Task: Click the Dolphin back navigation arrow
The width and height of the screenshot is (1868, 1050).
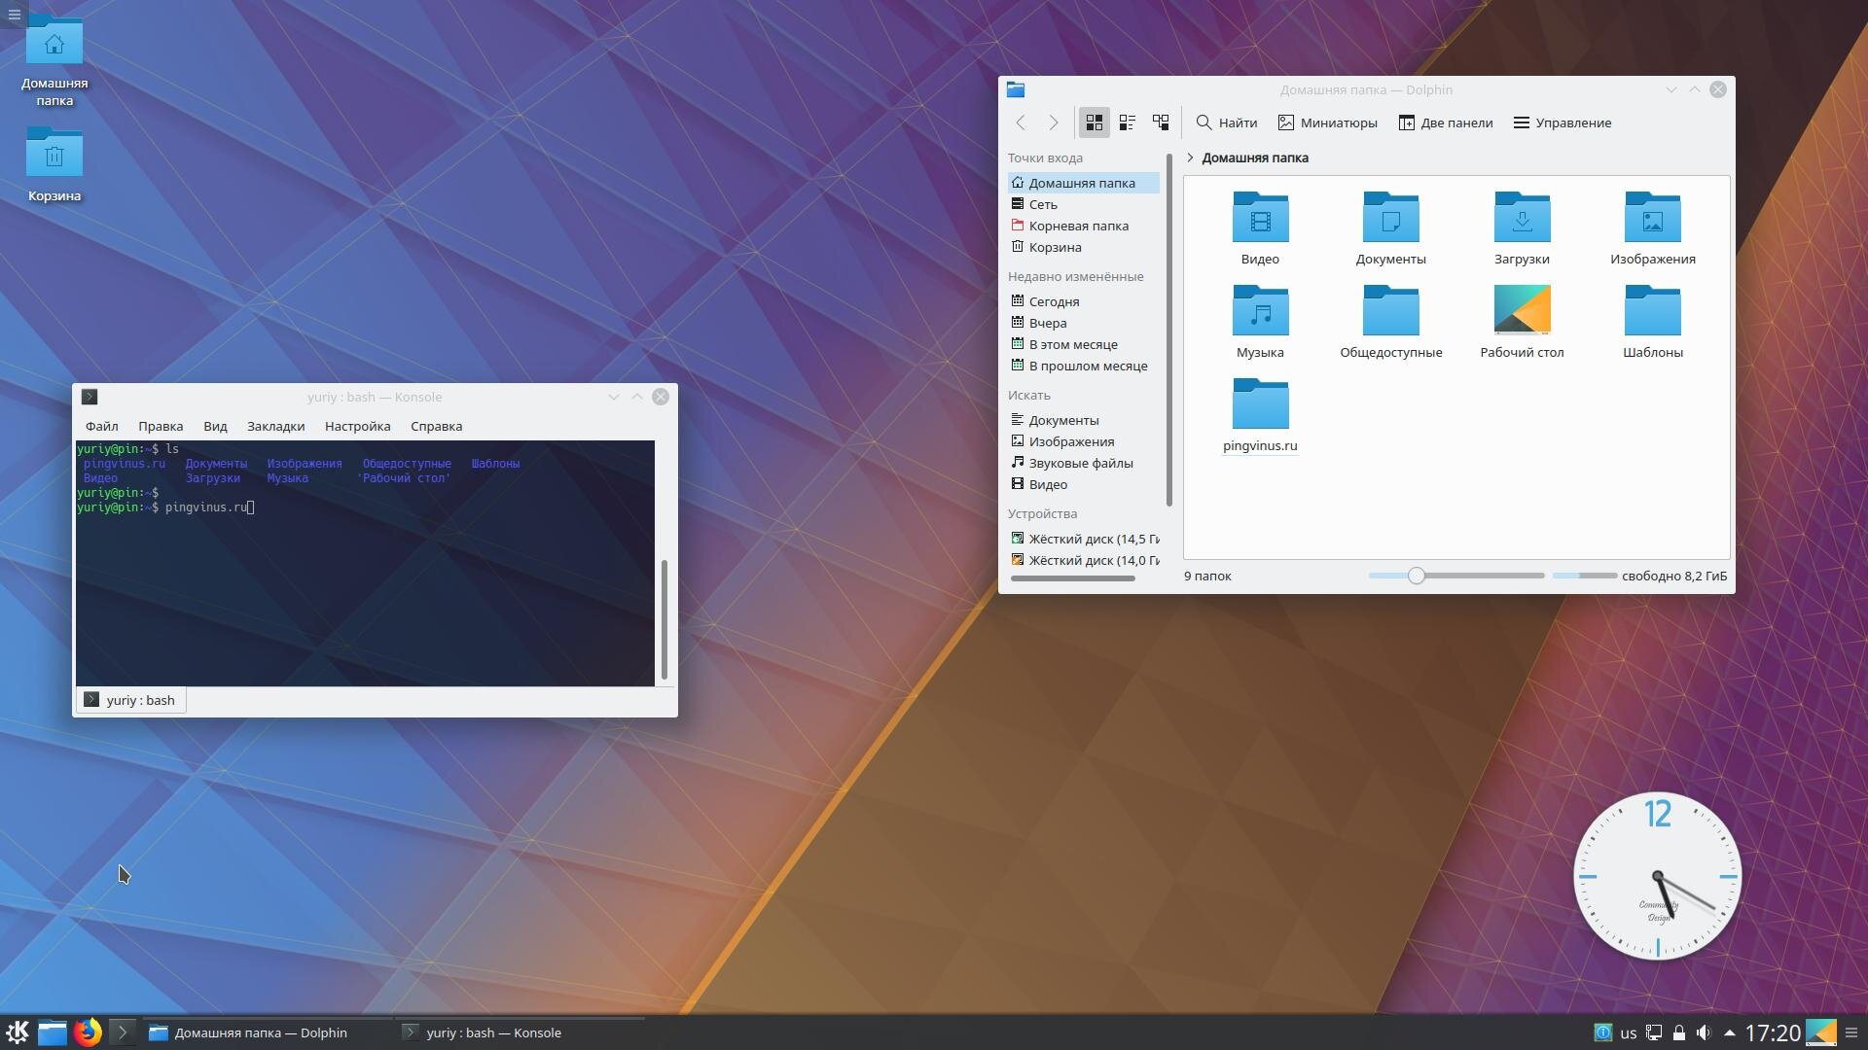Action: [1021, 122]
